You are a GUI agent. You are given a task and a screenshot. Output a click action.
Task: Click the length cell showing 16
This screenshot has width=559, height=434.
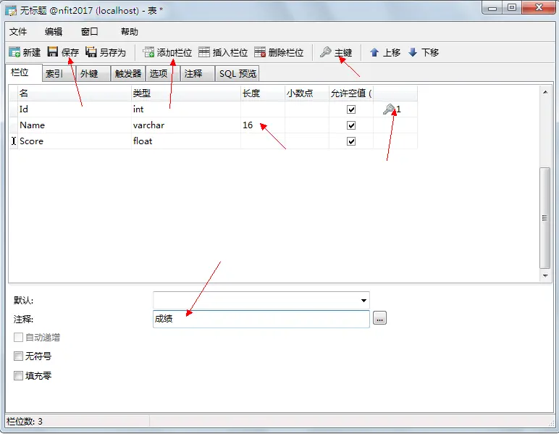coord(263,125)
